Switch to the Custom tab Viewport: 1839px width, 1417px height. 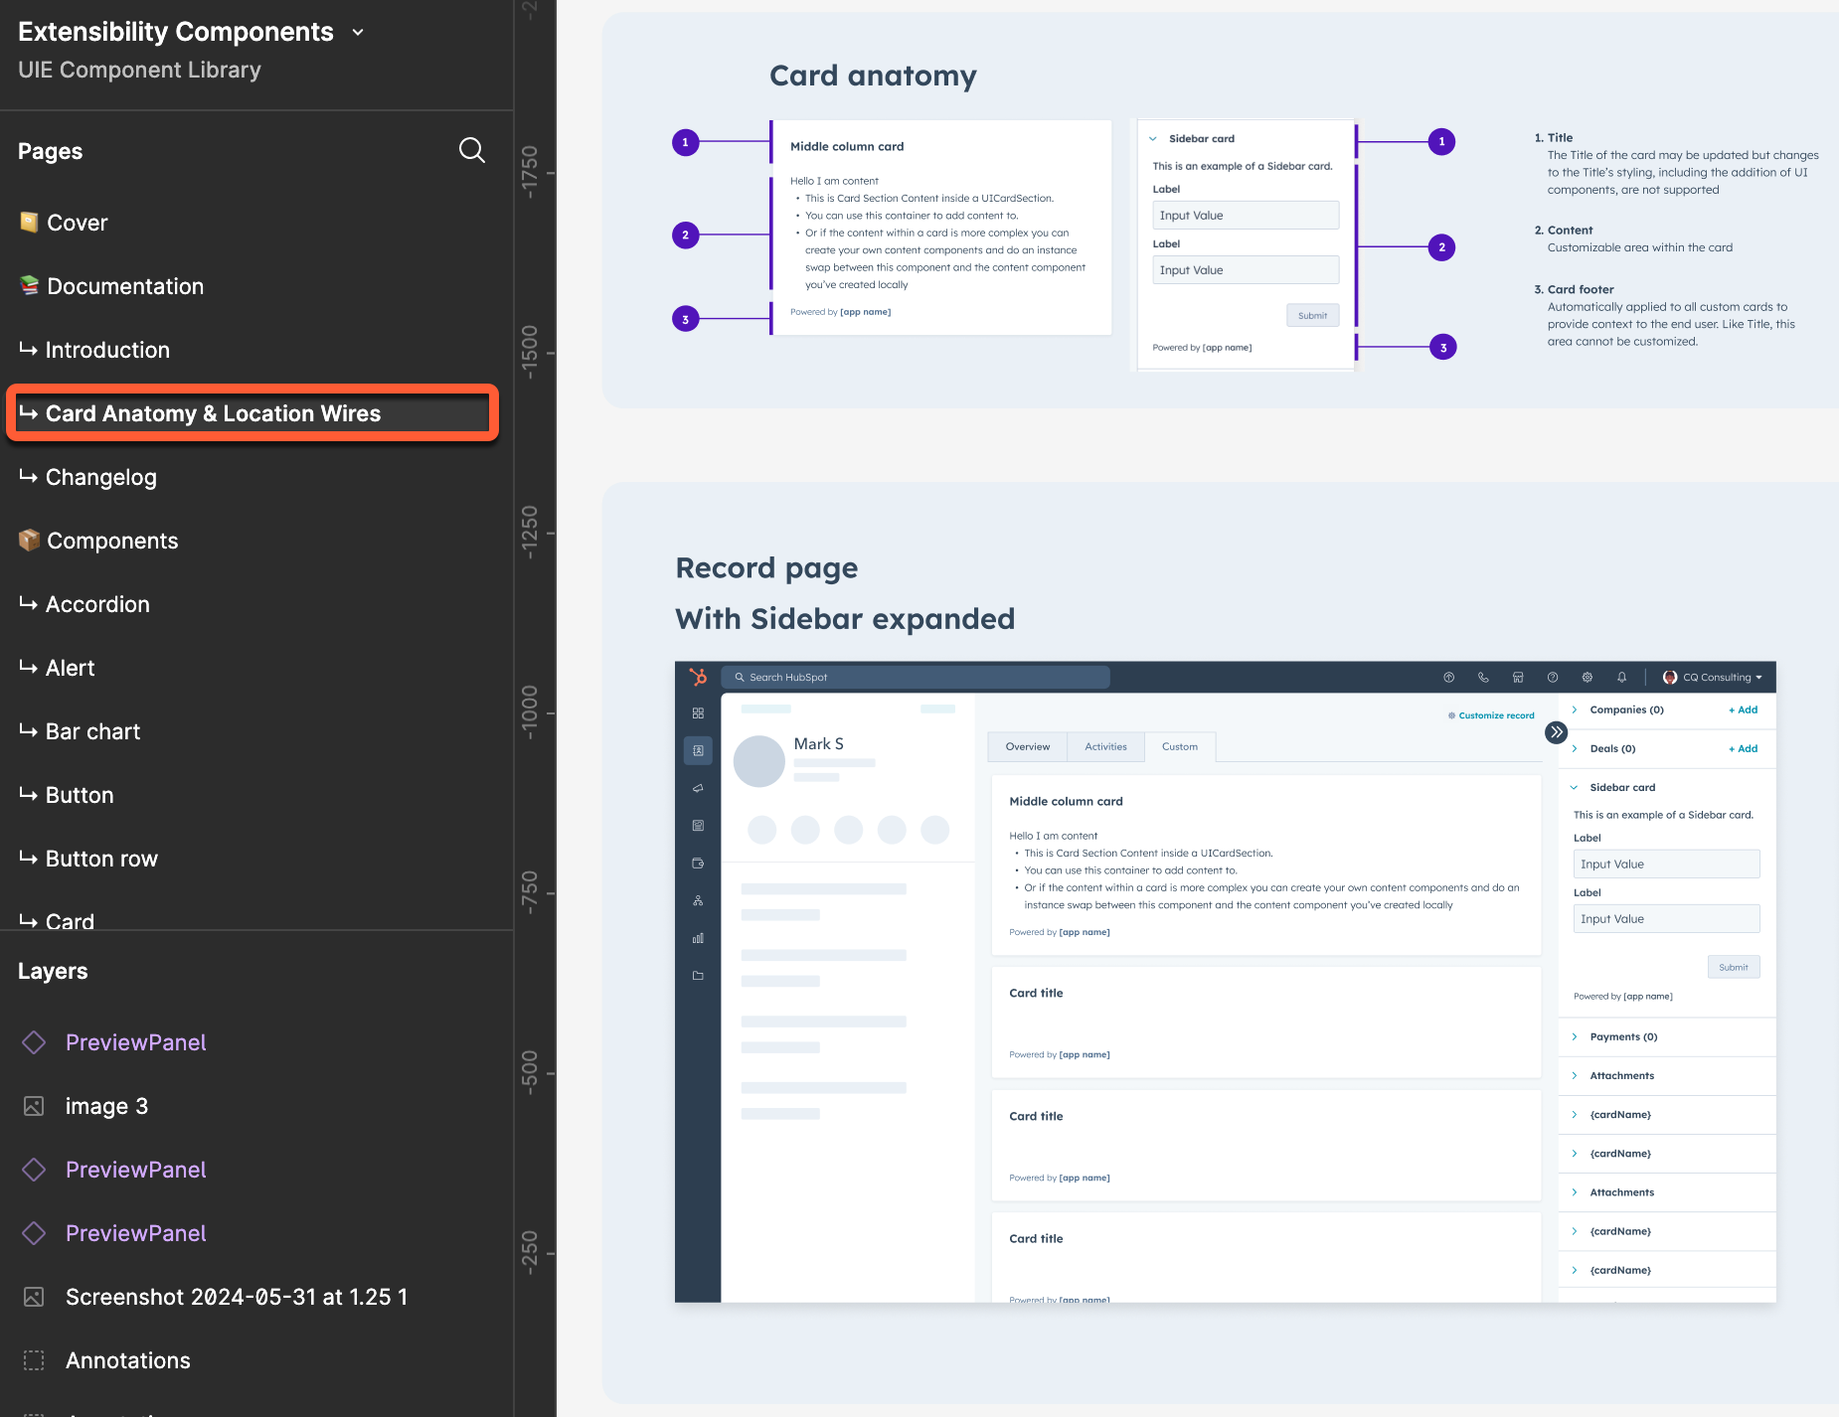click(1180, 747)
